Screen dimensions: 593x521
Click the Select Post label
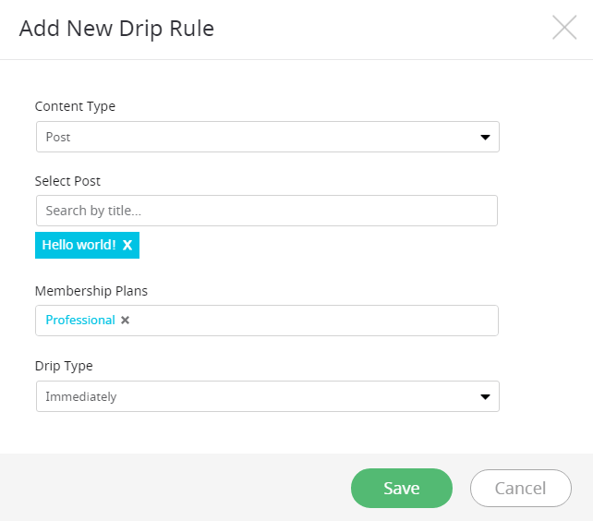(67, 181)
